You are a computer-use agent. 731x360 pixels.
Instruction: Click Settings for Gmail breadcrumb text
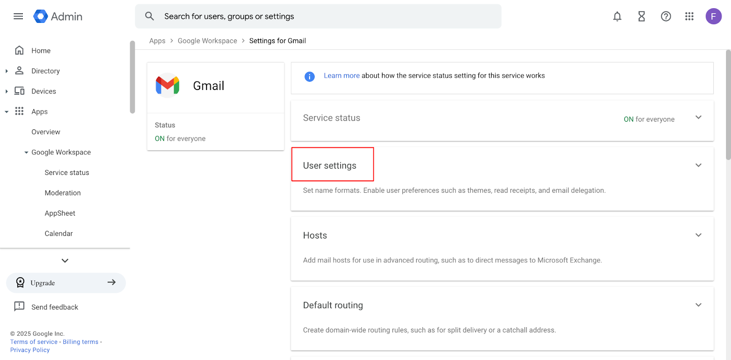[x=277, y=41]
